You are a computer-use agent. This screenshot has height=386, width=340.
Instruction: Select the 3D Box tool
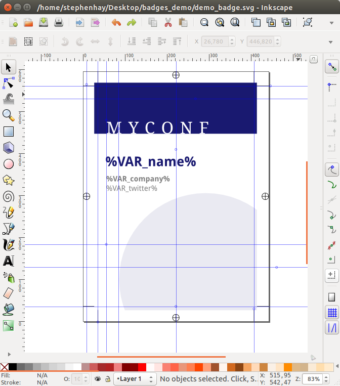[x=9, y=148]
